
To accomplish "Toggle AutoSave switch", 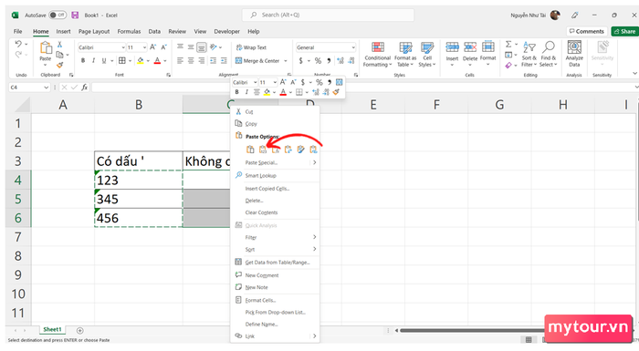I will 58,15.
